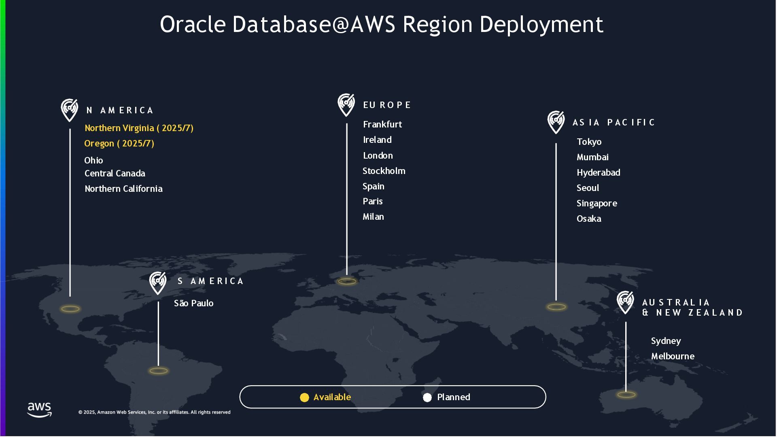Click the São Paulo region label
This screenshot has width=777, height=437.
pyautogui.click(x=193, y=303)
